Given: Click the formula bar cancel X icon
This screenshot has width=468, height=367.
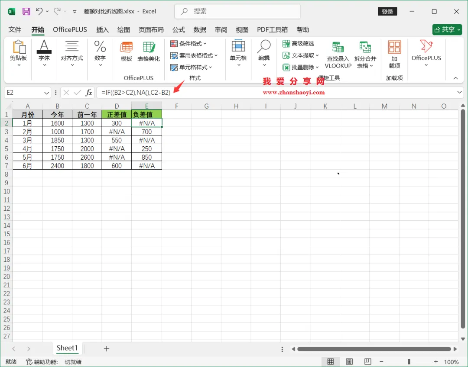Looking at the screenshot, I should tap(66, 93).
